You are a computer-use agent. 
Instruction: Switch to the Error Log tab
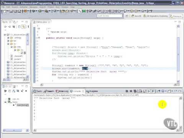pyautogui.click(x=62, y=91)
